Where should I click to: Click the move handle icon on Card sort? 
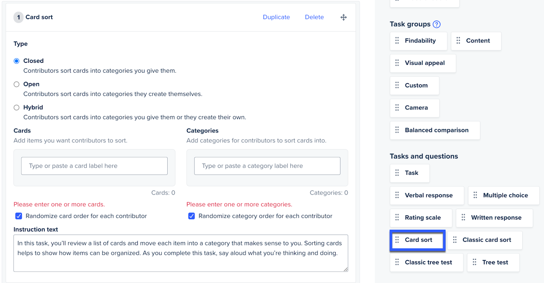(343, 17)
